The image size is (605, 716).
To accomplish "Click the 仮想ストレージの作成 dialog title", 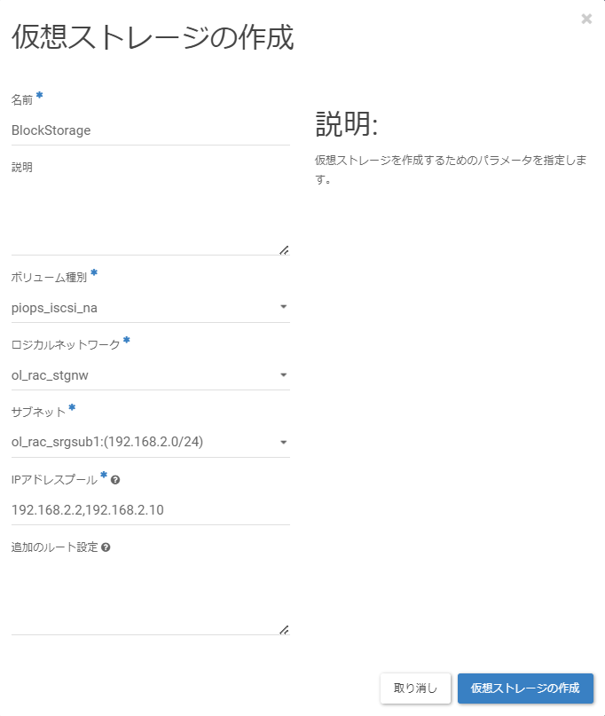I will coord(153,37).
